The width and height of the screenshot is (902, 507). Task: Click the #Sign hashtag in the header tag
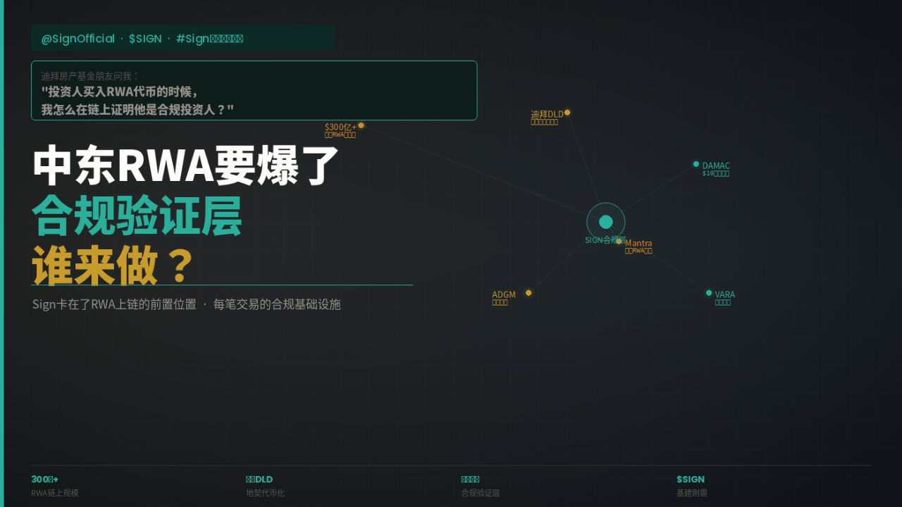[x=209, y=39]
